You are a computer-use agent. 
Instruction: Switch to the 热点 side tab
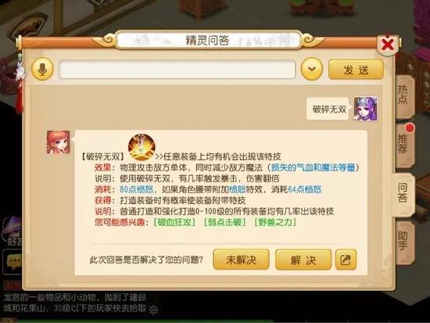pyautogui.click(x=404, y=95)
